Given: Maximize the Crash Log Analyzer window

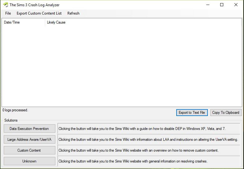Looking at the screenshot, I should pyautogui.click(x=222, y=5).
